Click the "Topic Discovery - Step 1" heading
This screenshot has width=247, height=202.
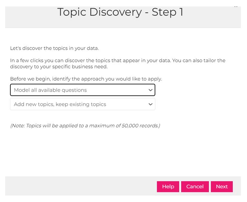tap(120, 12)
